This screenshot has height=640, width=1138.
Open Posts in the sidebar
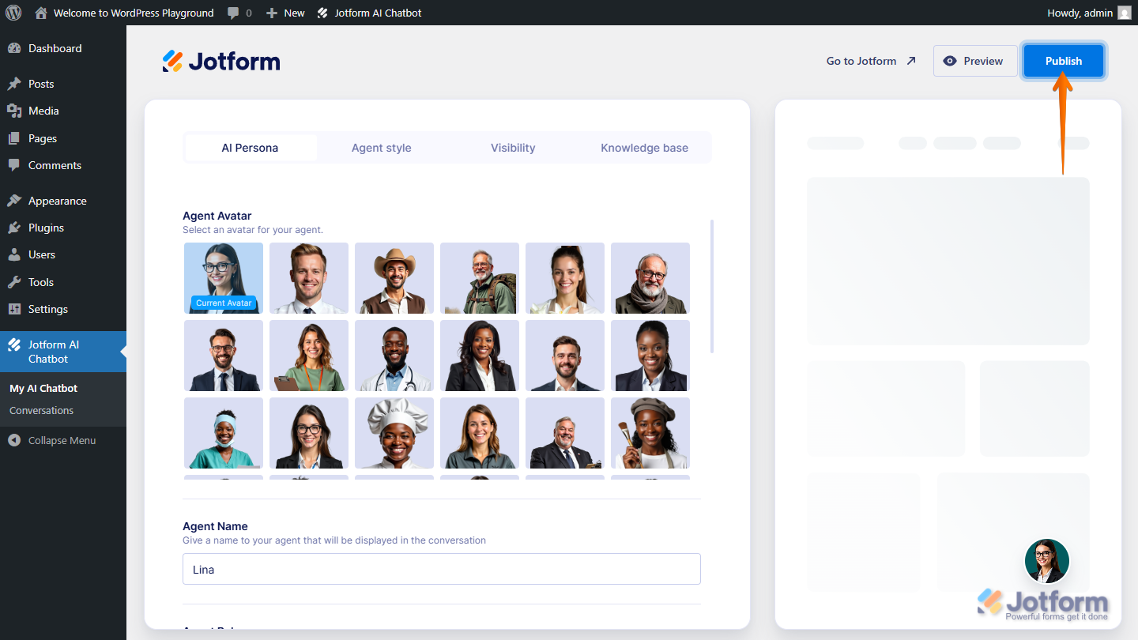[63, 84]
